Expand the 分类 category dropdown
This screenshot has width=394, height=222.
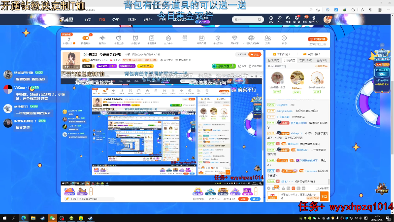tap(116, 20)
